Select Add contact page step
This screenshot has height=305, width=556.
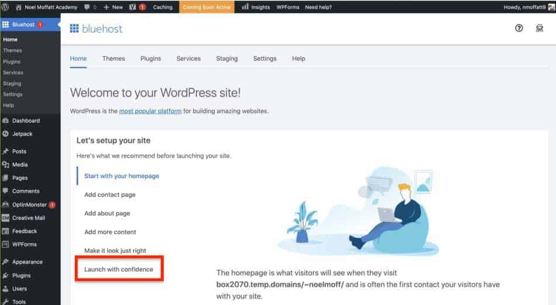(x=110, y=195)
